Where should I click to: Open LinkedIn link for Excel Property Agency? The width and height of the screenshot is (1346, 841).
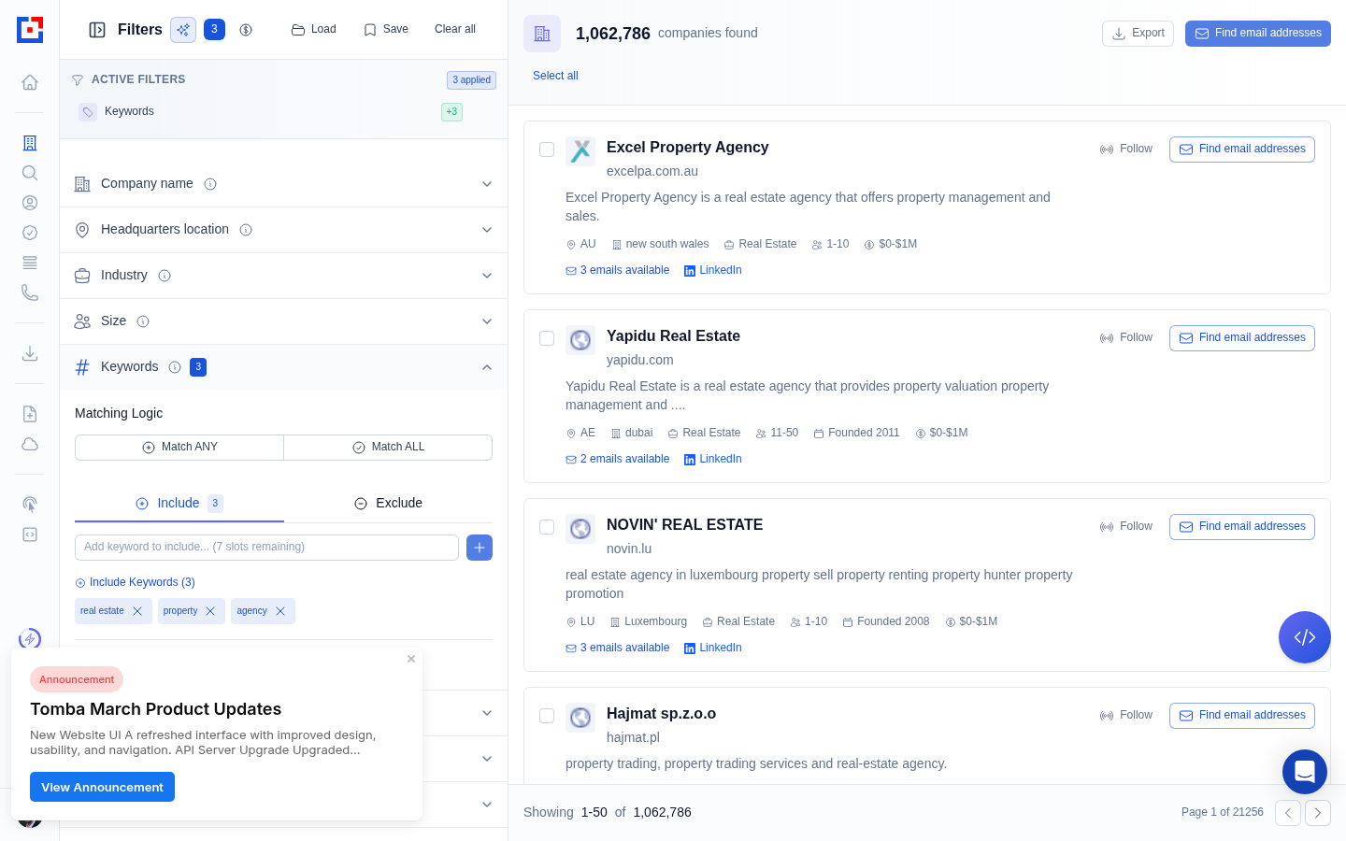[x=713, y=271]
